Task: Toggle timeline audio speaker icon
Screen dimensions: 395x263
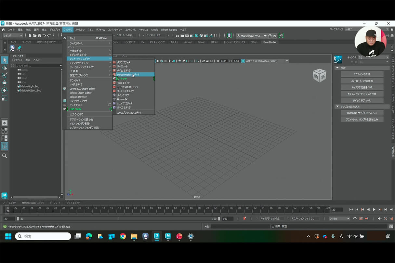Action: (x=379, y=219)
